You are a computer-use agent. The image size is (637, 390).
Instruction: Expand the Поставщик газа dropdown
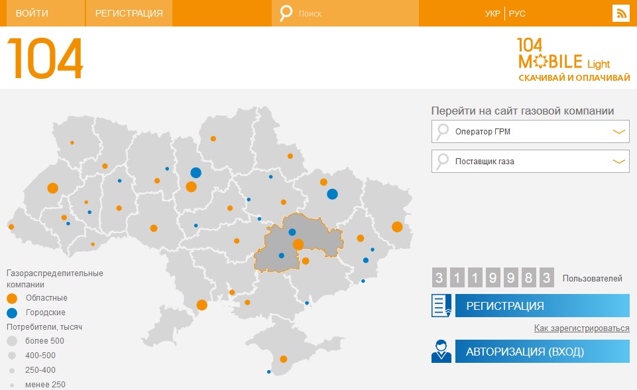pos(529,161)
